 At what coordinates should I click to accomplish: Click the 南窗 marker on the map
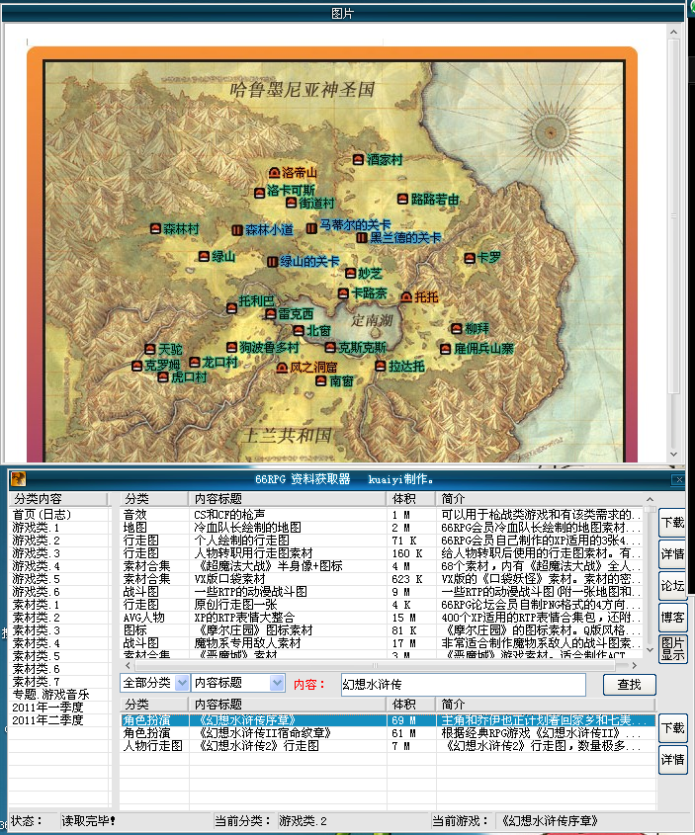320,380
